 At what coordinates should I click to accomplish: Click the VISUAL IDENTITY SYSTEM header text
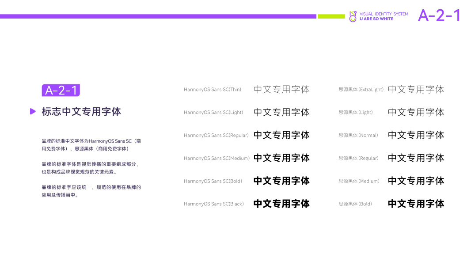(x=384, y=14)
